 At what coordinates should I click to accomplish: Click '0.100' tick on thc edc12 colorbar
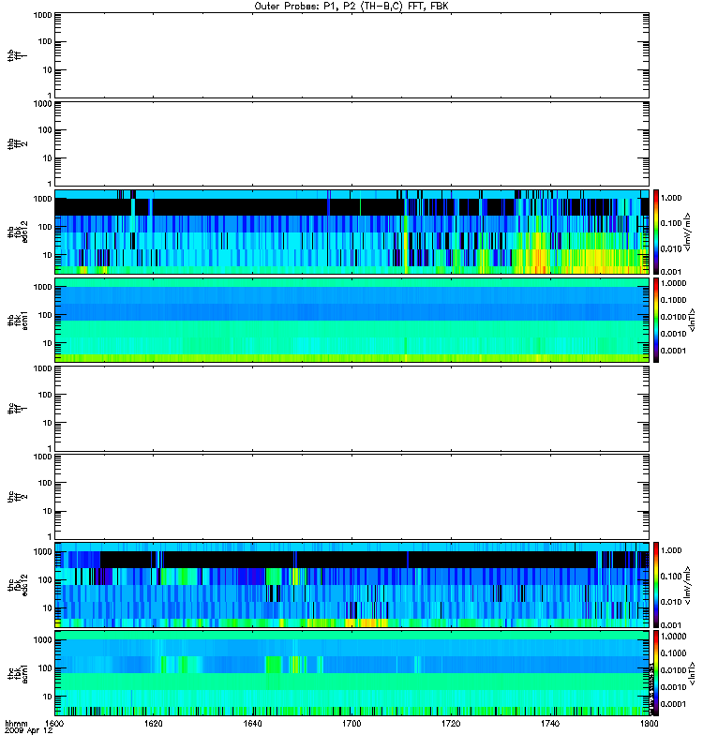671,576
